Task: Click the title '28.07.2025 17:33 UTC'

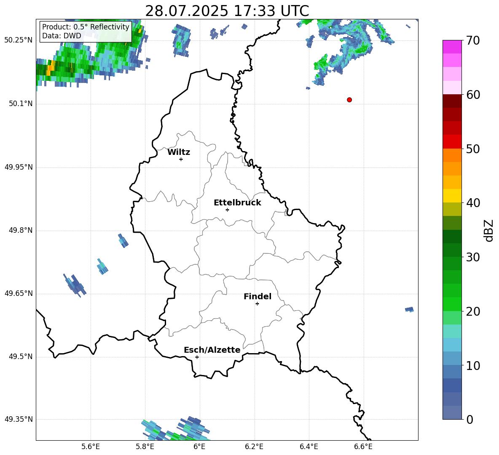Action: pyautogui.click(x=227, y=11)
